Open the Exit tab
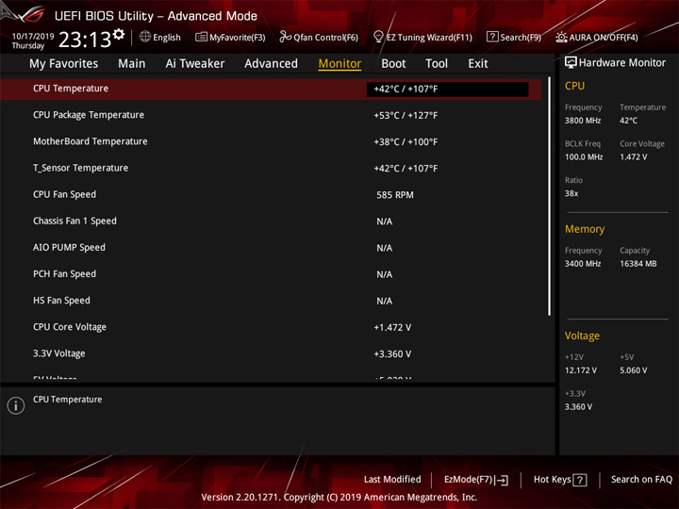 pyautogui.click(x=478, y=64)
